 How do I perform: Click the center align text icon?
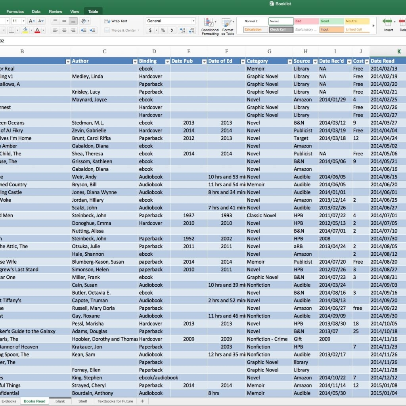[64, 30]
